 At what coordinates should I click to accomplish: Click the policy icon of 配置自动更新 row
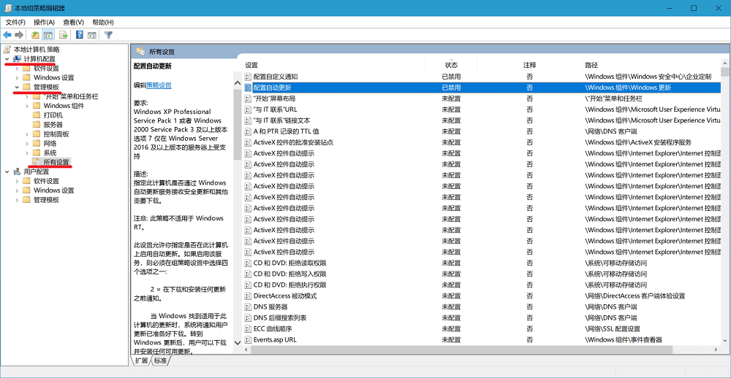248,88
